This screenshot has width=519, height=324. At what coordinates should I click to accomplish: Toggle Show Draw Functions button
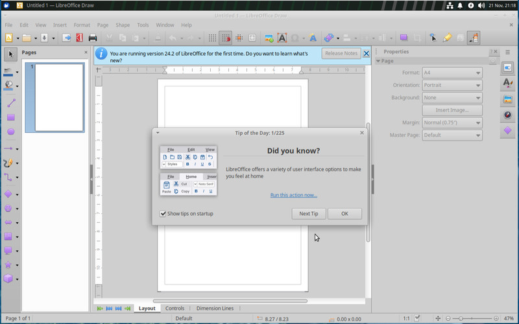coord(474,38)
